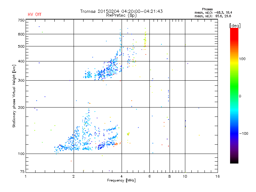
Task: Click the x-axis tick label '16'
Action: pyautogui.click(x=218, y=176)
